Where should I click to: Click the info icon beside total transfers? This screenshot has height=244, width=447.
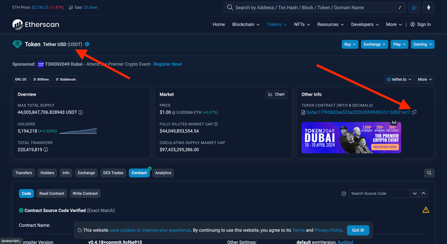45,149
